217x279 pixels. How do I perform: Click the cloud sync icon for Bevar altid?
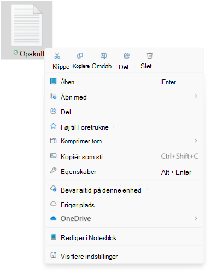(x=54, y=189)
